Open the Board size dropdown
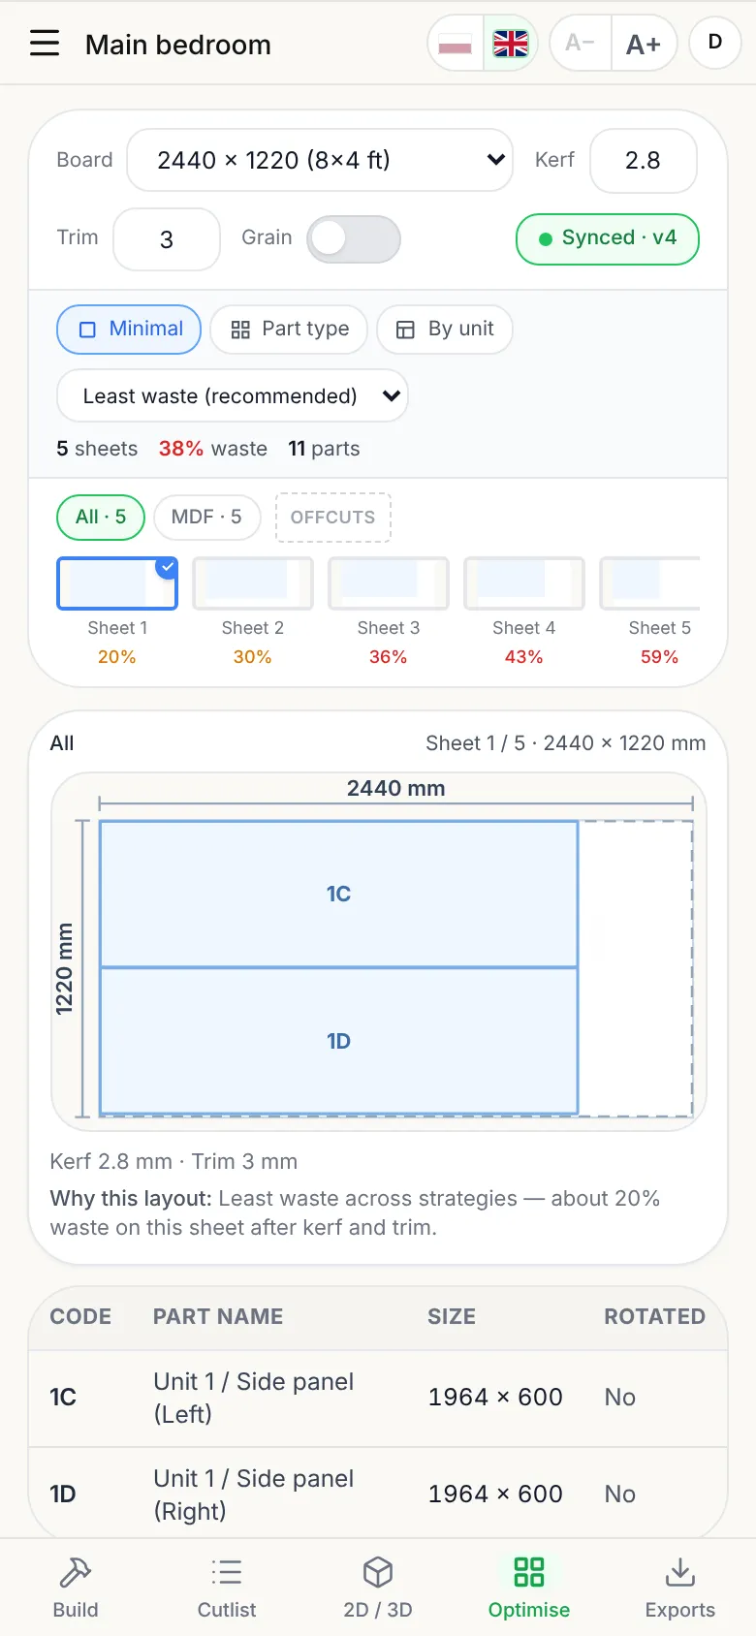 point(320,160)
